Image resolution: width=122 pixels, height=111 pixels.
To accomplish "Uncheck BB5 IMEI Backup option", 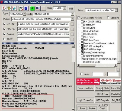I will pyautogui.click(x=82, y=50).
